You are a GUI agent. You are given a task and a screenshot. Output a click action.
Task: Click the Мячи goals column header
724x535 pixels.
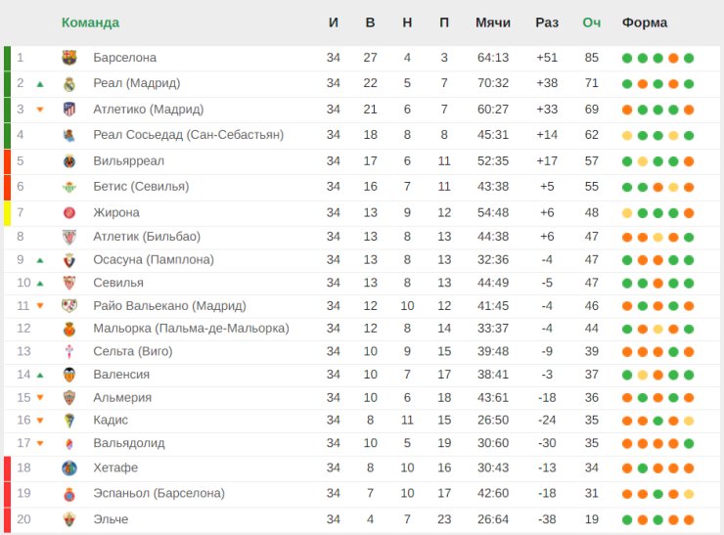click(x=493, y=22)
